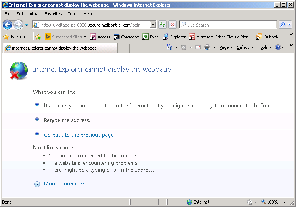
Task: Open the Page command bar menu
Action: [x=226, y=48]
